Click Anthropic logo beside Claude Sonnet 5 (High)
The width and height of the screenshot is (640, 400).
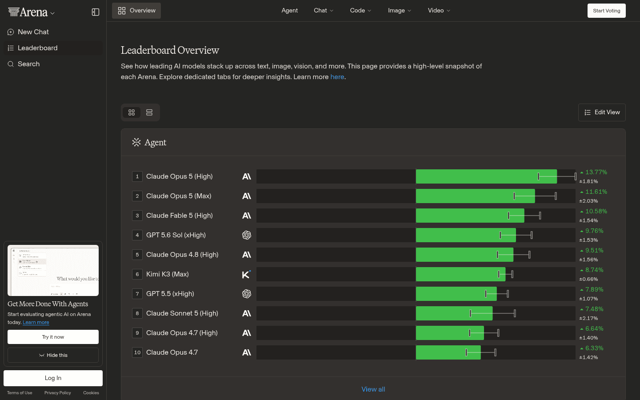pyautogui.click(x=247, y=313)
